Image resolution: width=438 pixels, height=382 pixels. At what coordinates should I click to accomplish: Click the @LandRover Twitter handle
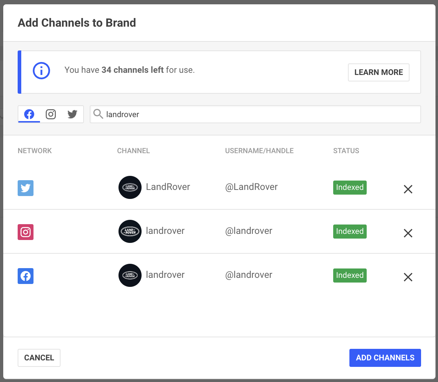251,187
